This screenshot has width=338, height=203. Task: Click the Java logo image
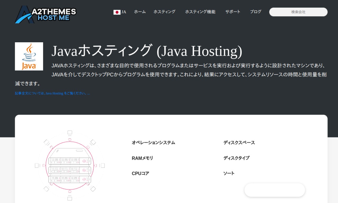coord(29,56)
